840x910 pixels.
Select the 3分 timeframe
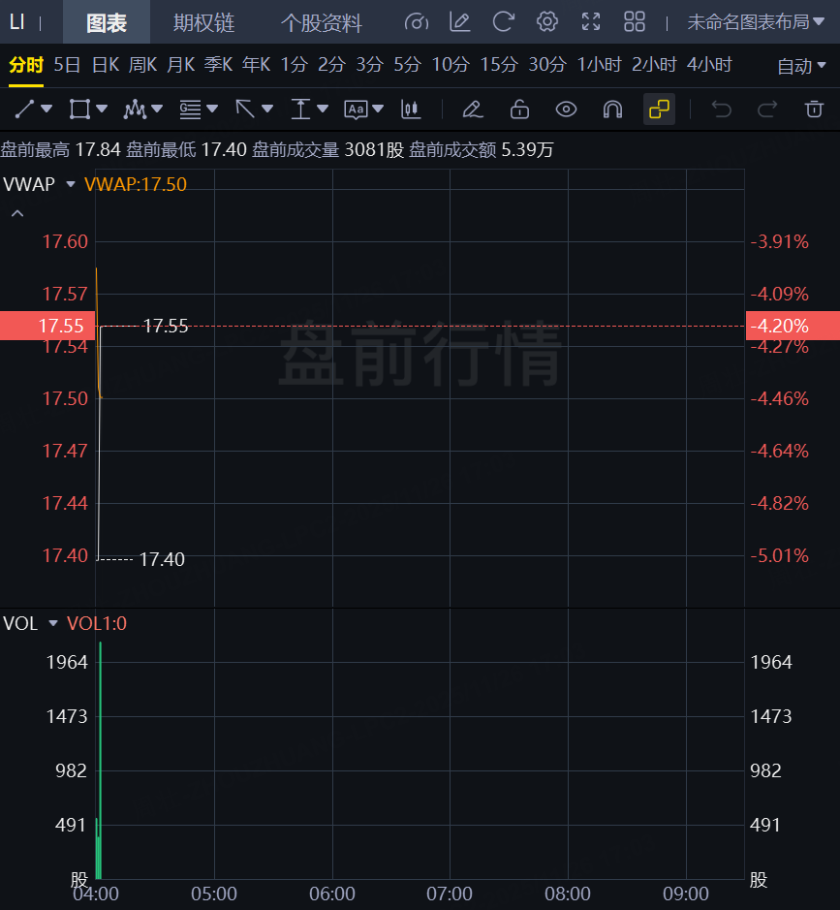point(369,64)
